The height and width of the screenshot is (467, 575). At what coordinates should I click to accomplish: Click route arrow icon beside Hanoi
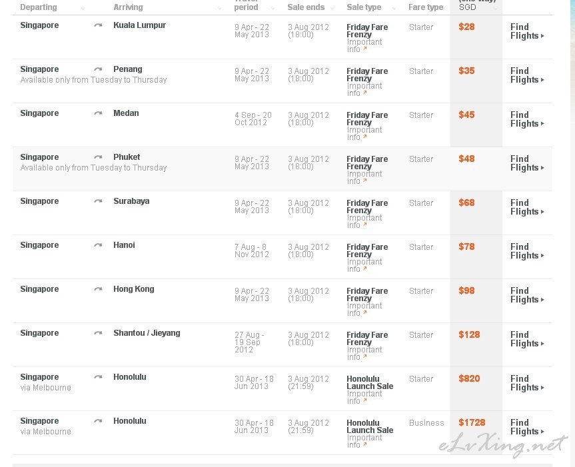98,245
